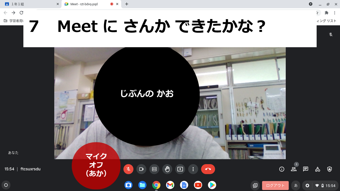Turn on captions with CC button
This screenshot has width=340, height=191.
tap(154, 169)
